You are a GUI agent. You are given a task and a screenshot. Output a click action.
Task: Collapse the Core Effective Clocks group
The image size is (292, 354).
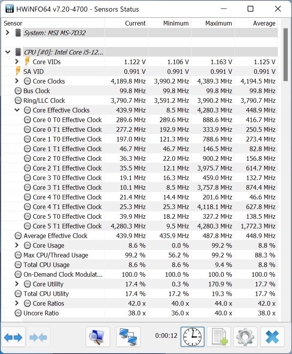coord(16,110)
